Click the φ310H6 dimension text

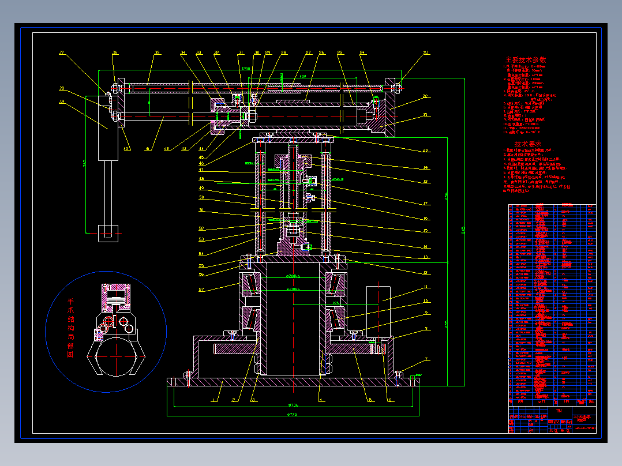[293, 289]
